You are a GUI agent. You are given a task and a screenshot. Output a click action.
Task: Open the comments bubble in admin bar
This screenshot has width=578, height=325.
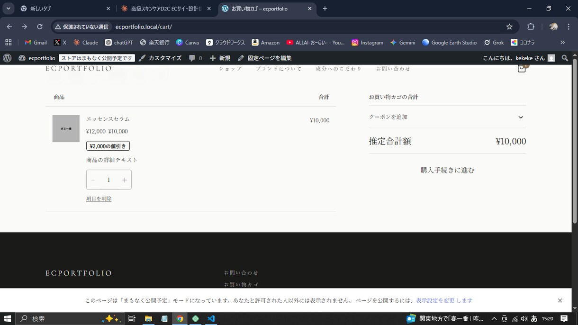pos(195,58)
